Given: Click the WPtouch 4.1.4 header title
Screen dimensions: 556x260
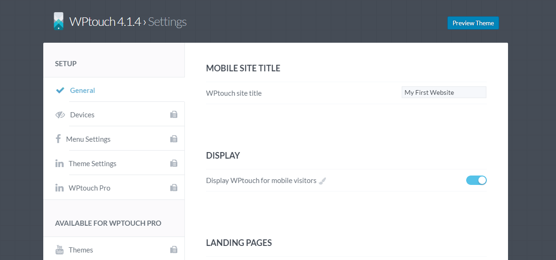Looking at the screenshot, I should pyautogui.click(x=105, y=22).
